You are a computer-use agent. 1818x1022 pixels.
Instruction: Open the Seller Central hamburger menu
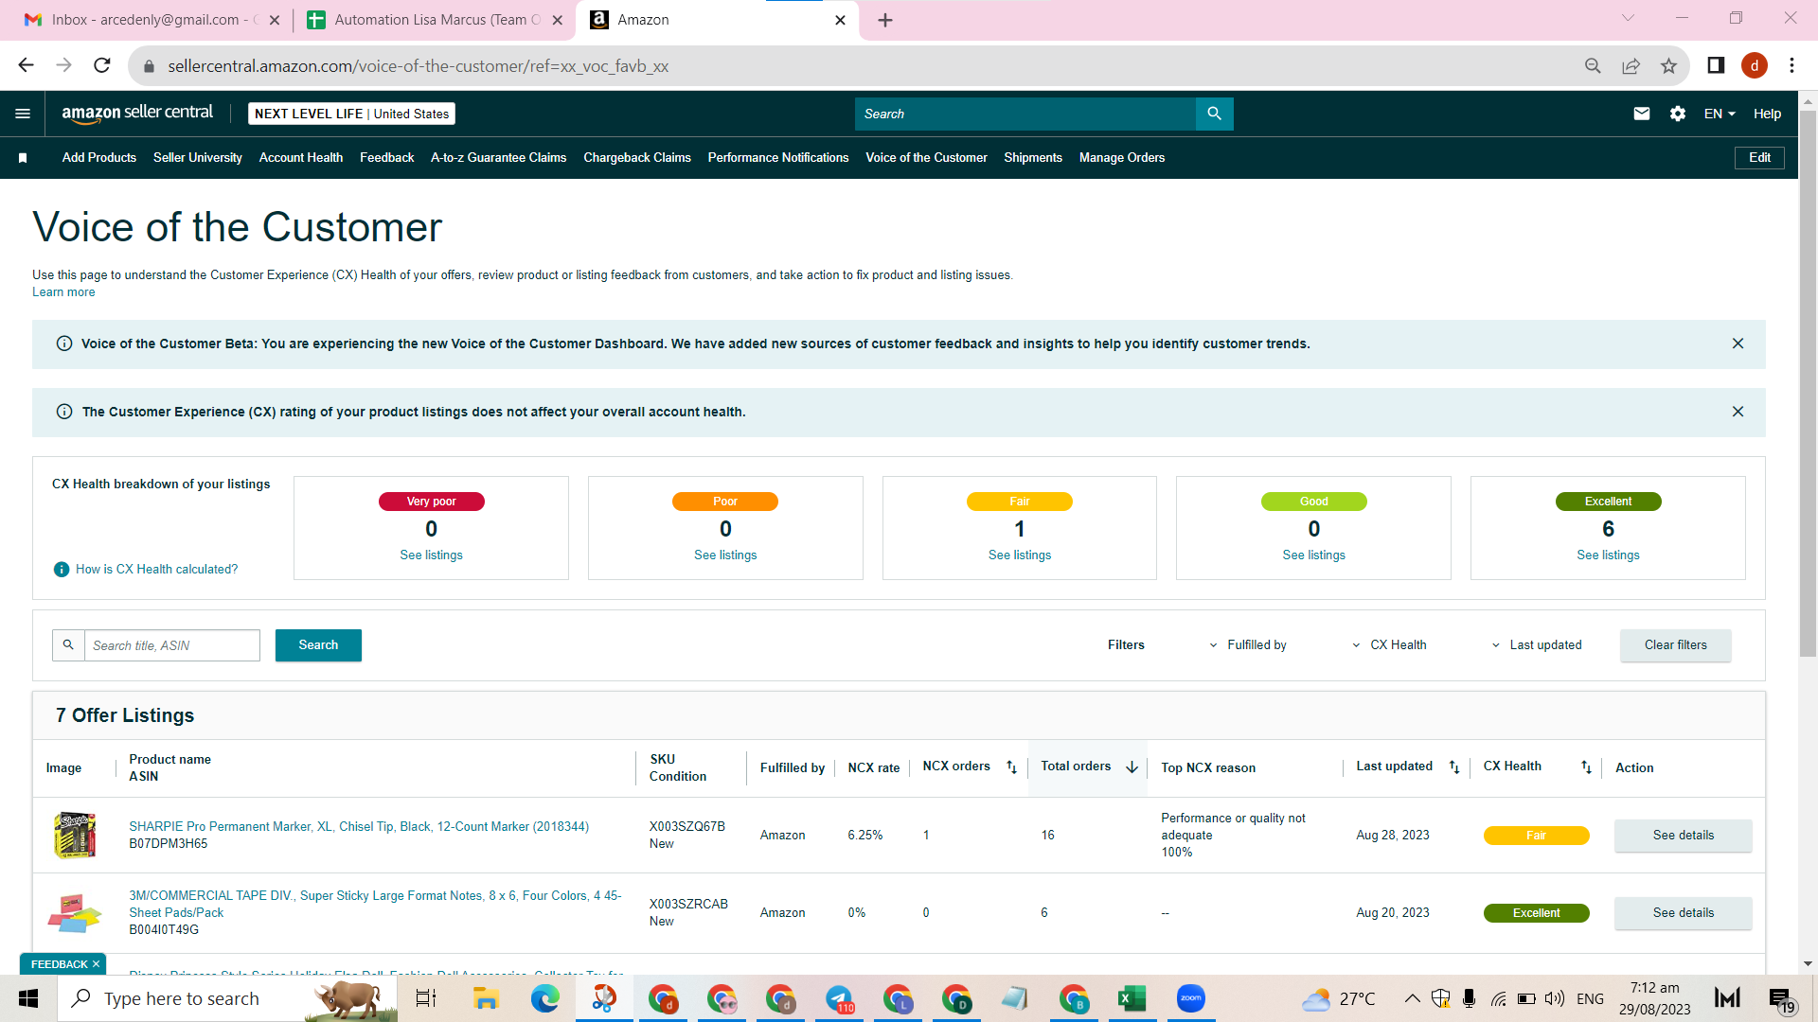pyautogui.click(x=23, y=114)
